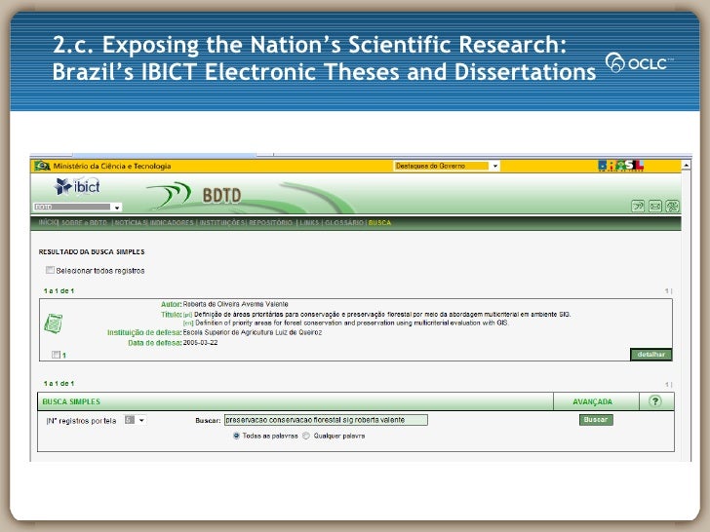Open REPOSITÓRIO menu item

point(271,222)
